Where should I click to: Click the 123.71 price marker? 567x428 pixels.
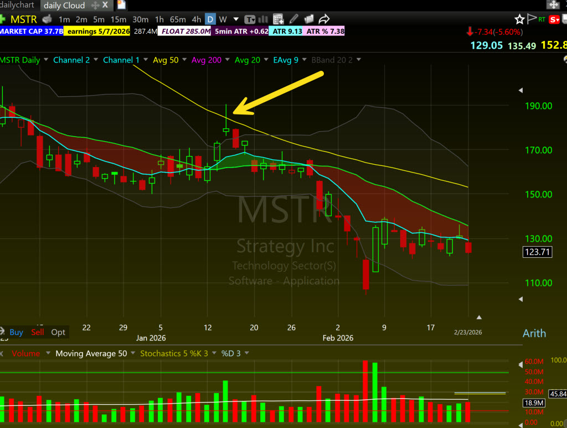point(537,252)
